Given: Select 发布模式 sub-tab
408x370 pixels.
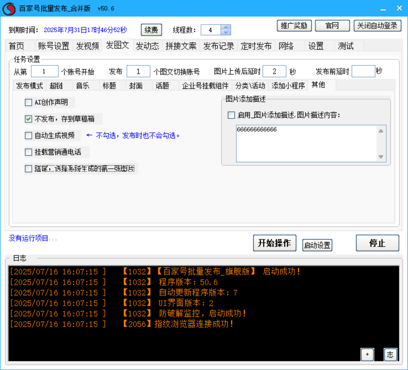Looking at the screenshot, I should pos(29,85).
